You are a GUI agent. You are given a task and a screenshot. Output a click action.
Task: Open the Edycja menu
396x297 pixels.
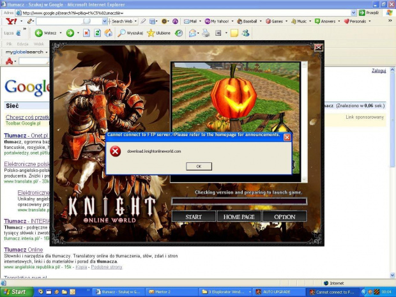[x=23, y=44]
